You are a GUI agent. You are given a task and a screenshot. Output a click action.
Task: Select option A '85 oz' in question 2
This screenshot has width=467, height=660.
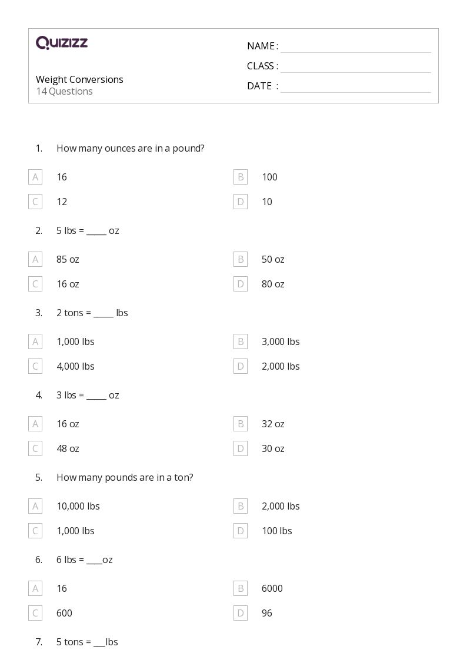click(35, 259)
